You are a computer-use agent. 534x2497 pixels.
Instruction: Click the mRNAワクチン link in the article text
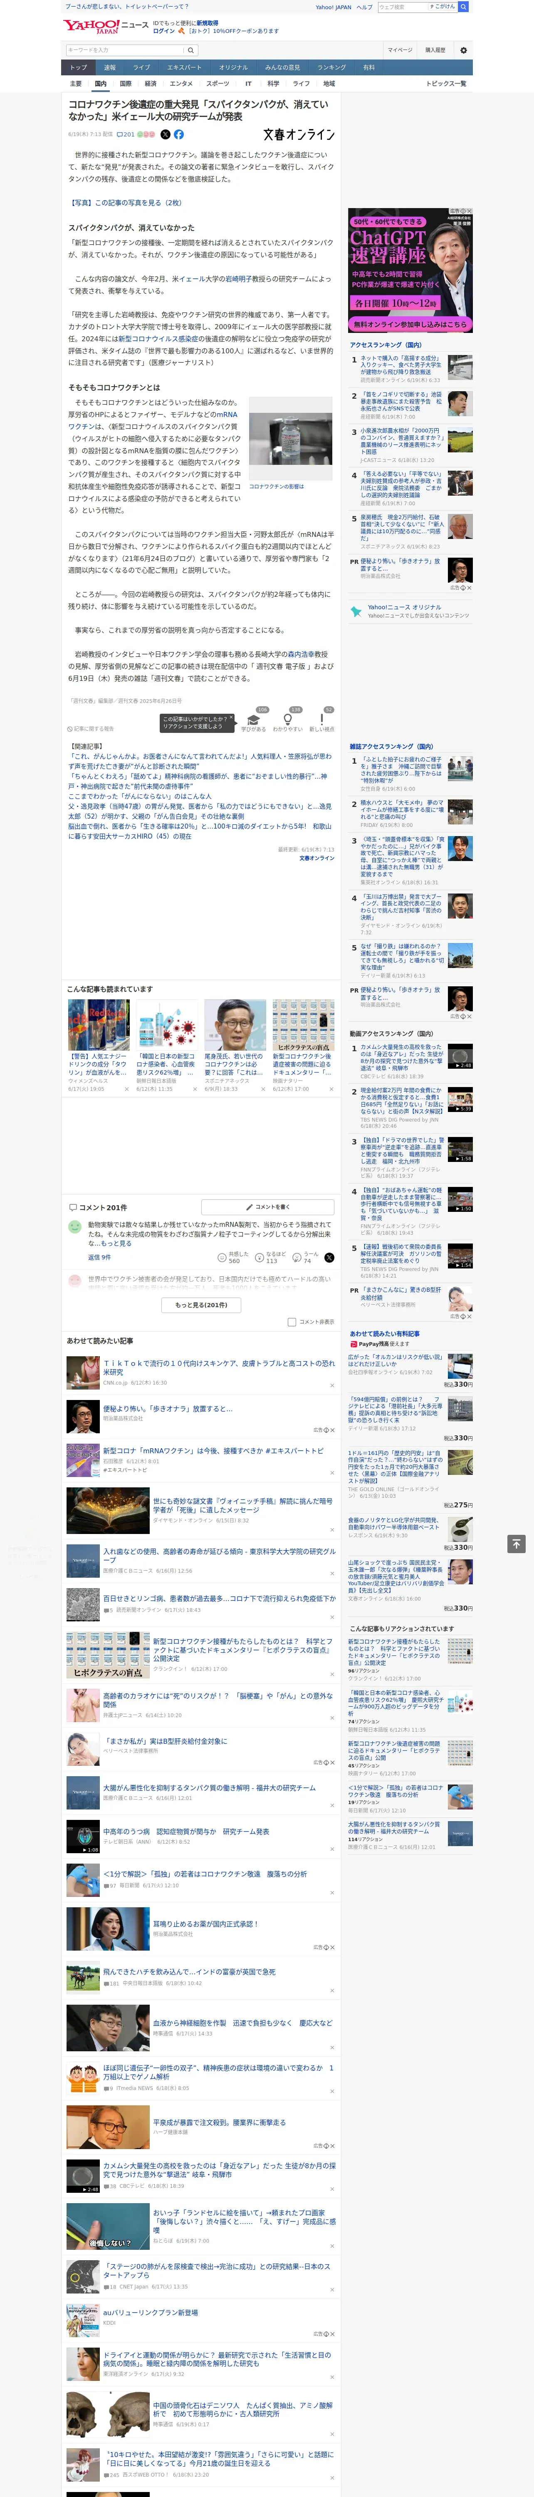pyautogui.click(x=152, y=421)
